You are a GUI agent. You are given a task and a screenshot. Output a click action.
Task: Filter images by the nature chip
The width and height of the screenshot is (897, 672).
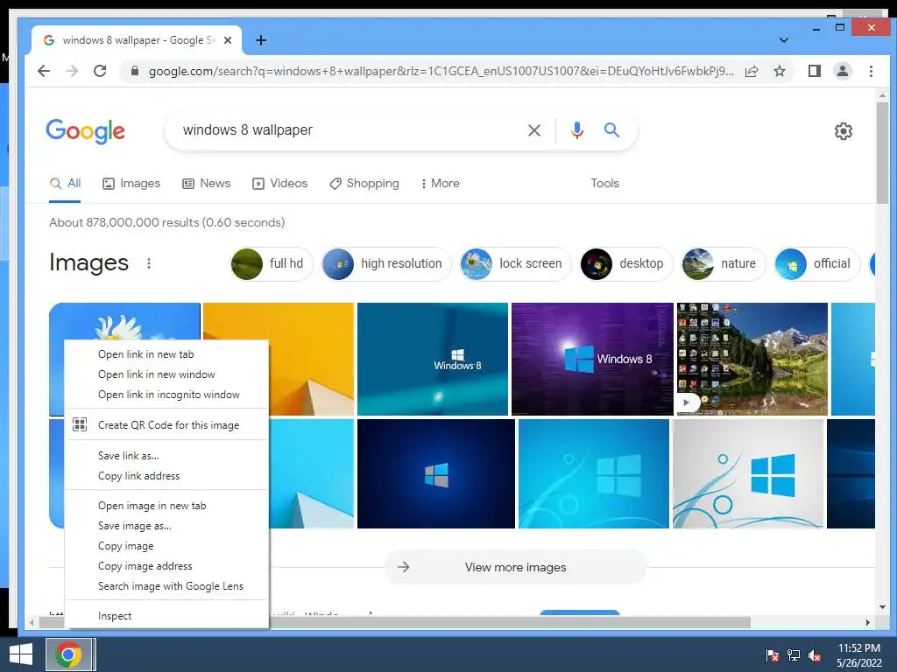(x=723, y=264)
